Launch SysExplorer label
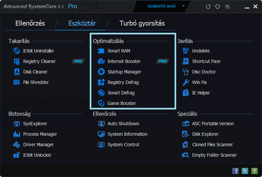This screenshot has width=262, height=177. click(35, 124)
